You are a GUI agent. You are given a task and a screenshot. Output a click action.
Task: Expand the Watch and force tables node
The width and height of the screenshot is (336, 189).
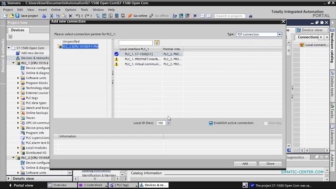(18, 108)
